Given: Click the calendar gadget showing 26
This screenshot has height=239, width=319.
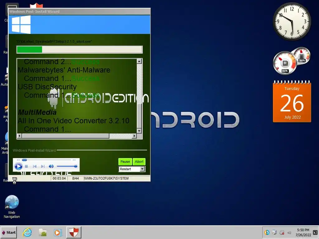Looking at the screenshot, I should coord(292,101).
